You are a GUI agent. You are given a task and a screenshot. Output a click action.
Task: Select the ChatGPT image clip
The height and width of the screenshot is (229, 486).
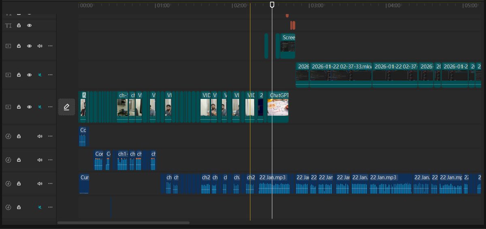pos(278,107)
